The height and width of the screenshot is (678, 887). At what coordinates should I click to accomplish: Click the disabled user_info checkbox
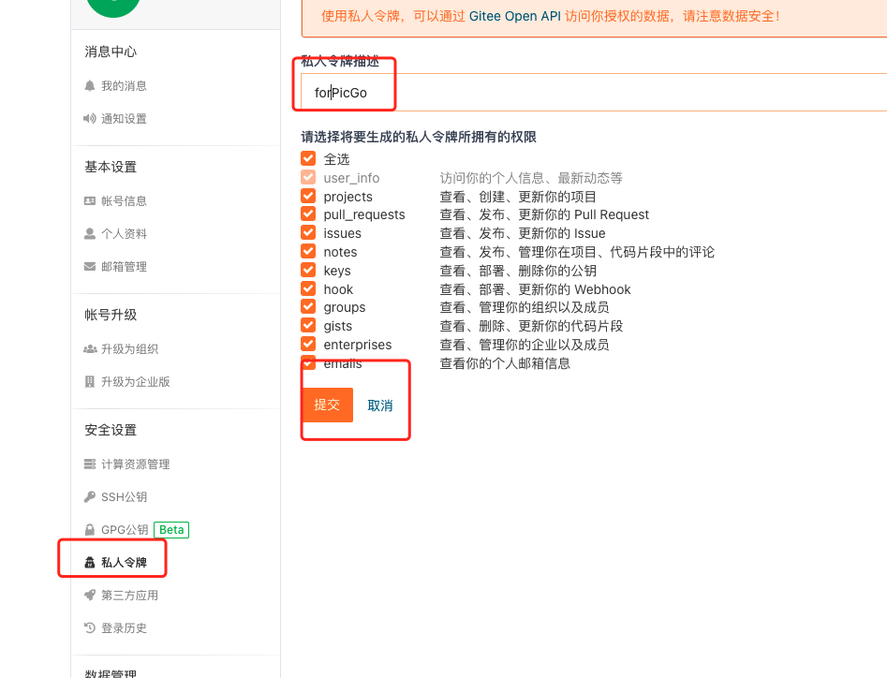[308, 177]
